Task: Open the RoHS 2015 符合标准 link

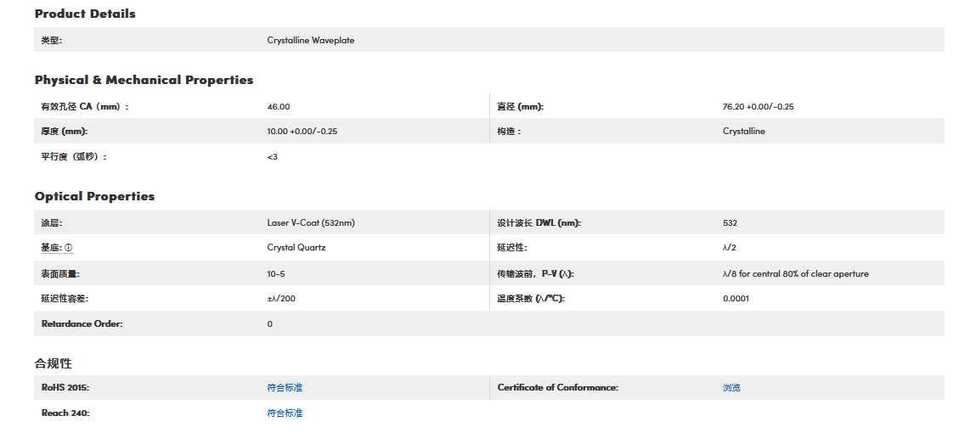Action: click(285, 388)
